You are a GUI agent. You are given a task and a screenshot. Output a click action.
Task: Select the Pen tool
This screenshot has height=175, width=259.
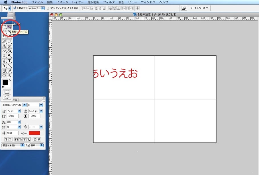point(4,61)
